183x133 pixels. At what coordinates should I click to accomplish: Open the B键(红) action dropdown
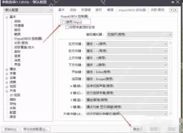126,93
